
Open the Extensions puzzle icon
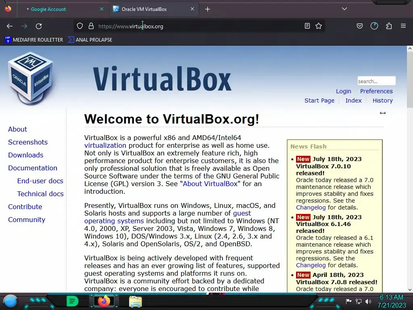tap(389, 26)
